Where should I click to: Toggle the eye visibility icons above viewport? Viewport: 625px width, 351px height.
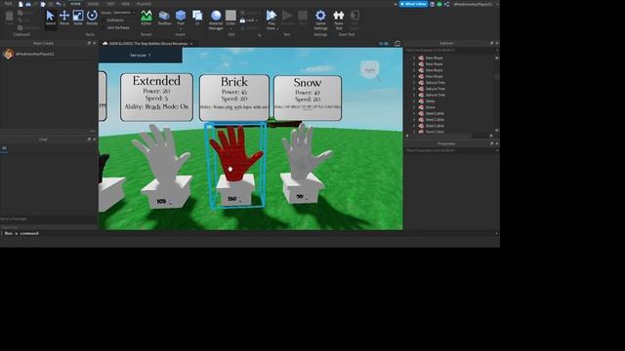[x=384, y=43]
